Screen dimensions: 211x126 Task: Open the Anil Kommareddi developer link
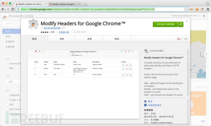[x=52, y=28]
